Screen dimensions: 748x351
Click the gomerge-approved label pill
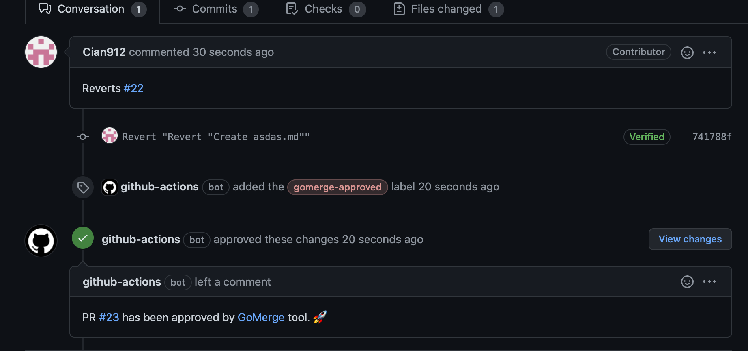[337, 187]
